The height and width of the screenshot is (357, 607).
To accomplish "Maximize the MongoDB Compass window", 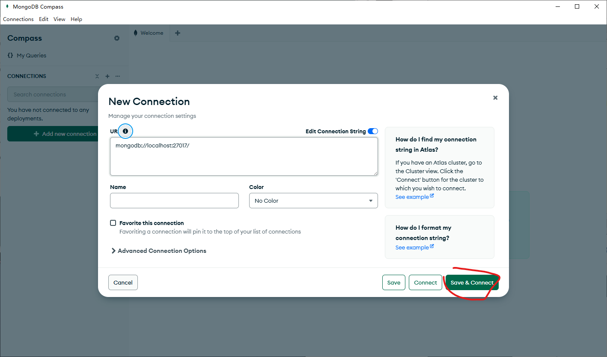I will pos(577,6).
